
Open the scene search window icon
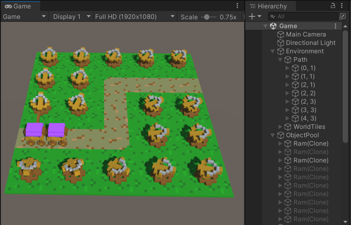tap(343, 16)
